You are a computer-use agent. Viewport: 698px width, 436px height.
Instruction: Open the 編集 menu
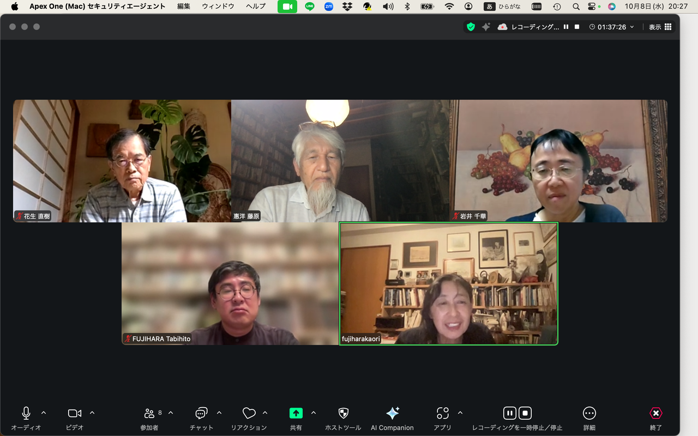click(x=184, y=7)
